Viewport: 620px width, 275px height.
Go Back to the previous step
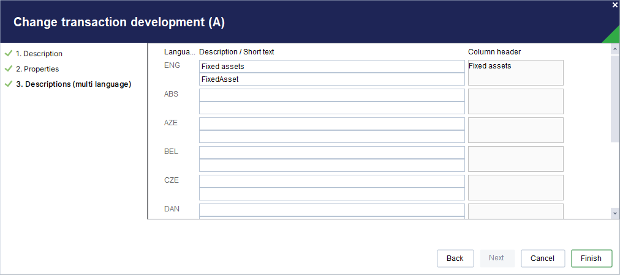[x=455, y=258]
